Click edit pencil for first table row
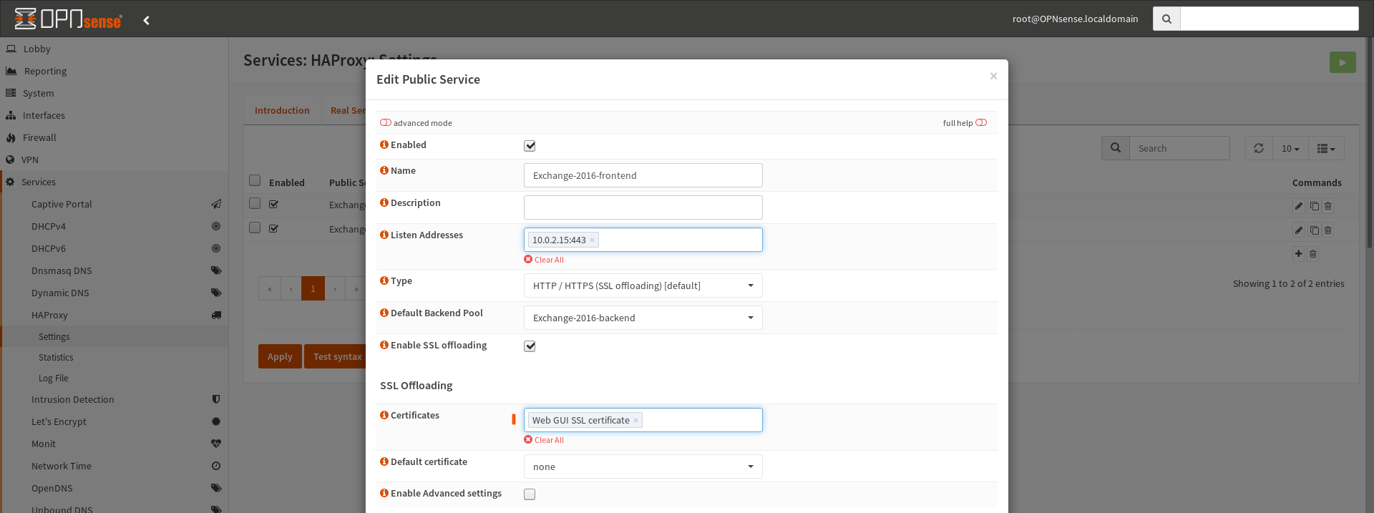Viewport: 1374px width, 513px height. [x=1299, y=206]
